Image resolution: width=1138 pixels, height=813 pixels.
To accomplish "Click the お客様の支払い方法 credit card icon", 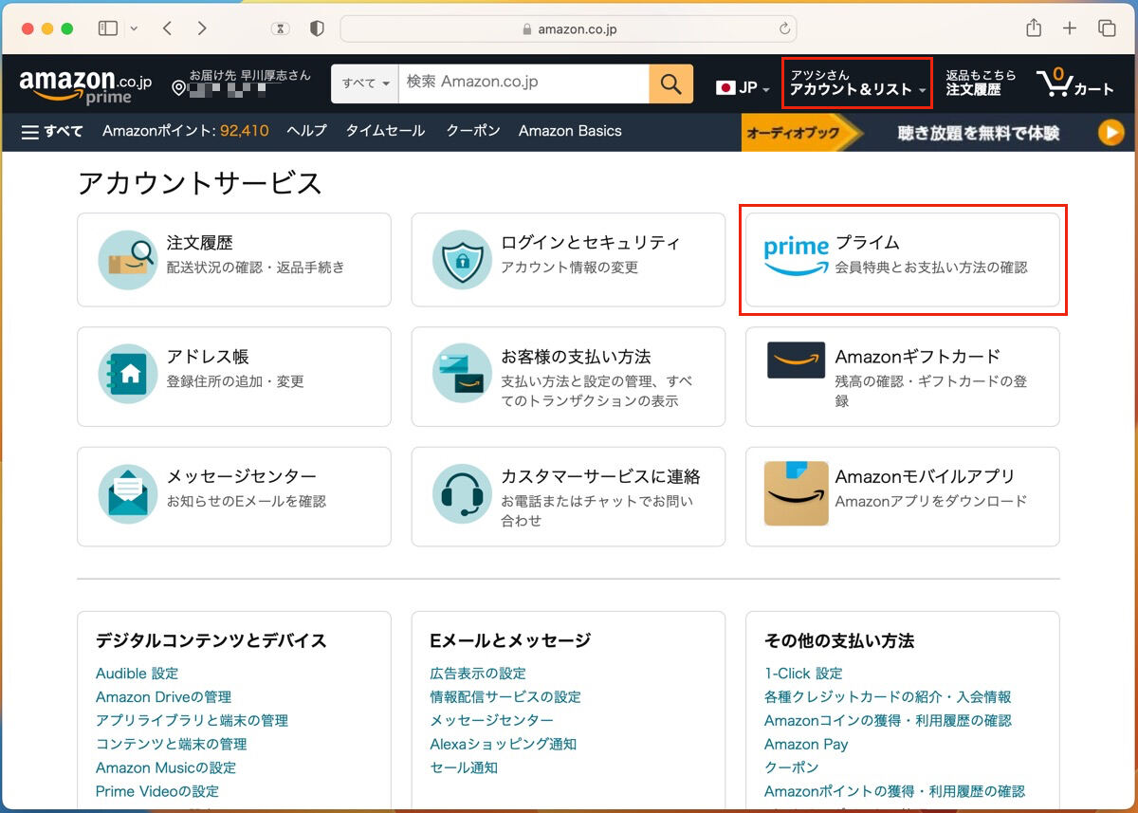I will pos(462,374).
